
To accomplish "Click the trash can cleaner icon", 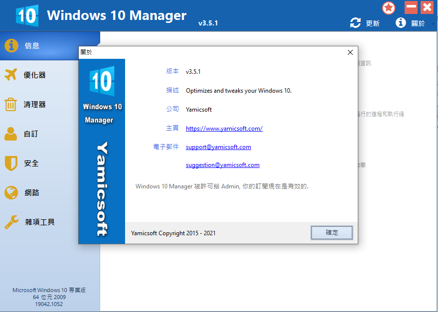I will click(x=10, y=104).
